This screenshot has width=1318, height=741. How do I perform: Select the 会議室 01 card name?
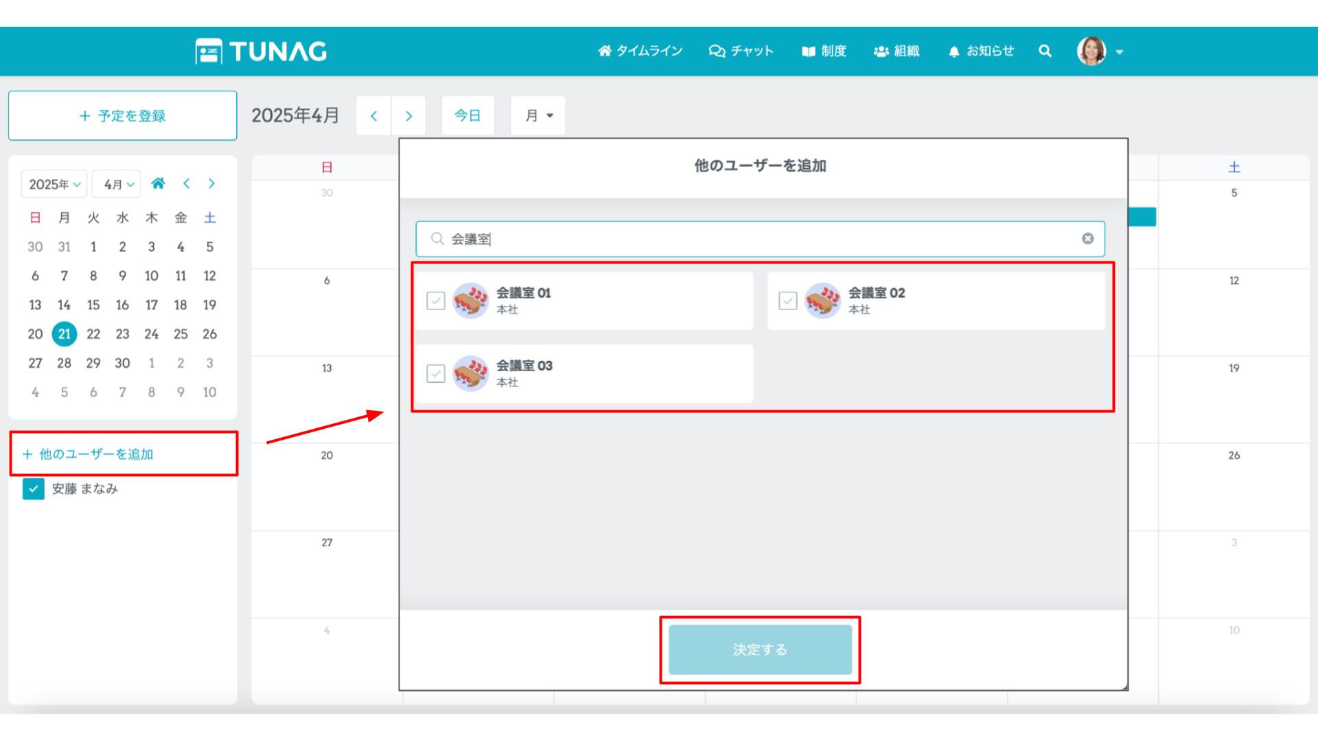tap(524, 292)
